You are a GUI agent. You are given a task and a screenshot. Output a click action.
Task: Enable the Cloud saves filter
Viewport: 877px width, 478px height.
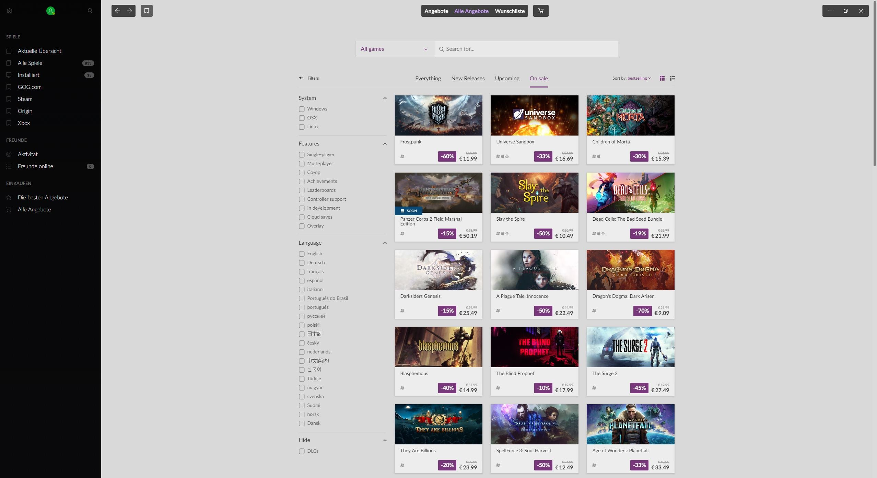click(x=302, y=217)
